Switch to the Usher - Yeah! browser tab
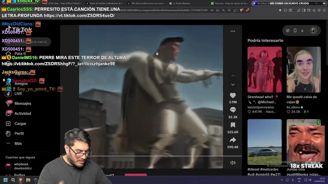 tap(63, 3)
